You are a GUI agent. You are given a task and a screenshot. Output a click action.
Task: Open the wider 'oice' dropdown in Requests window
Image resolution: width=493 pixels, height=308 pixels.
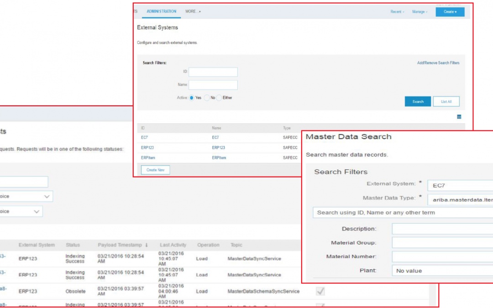click(26, 196)
